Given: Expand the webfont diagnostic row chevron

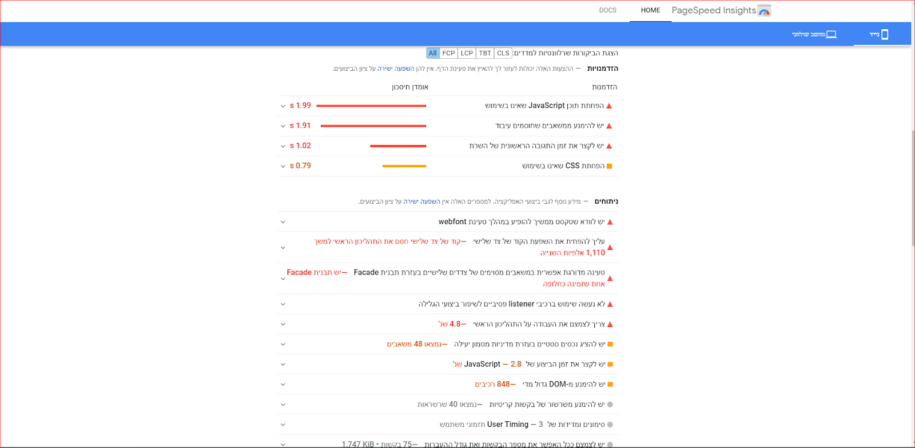Looking at the screenshot, I should [283, 222].
